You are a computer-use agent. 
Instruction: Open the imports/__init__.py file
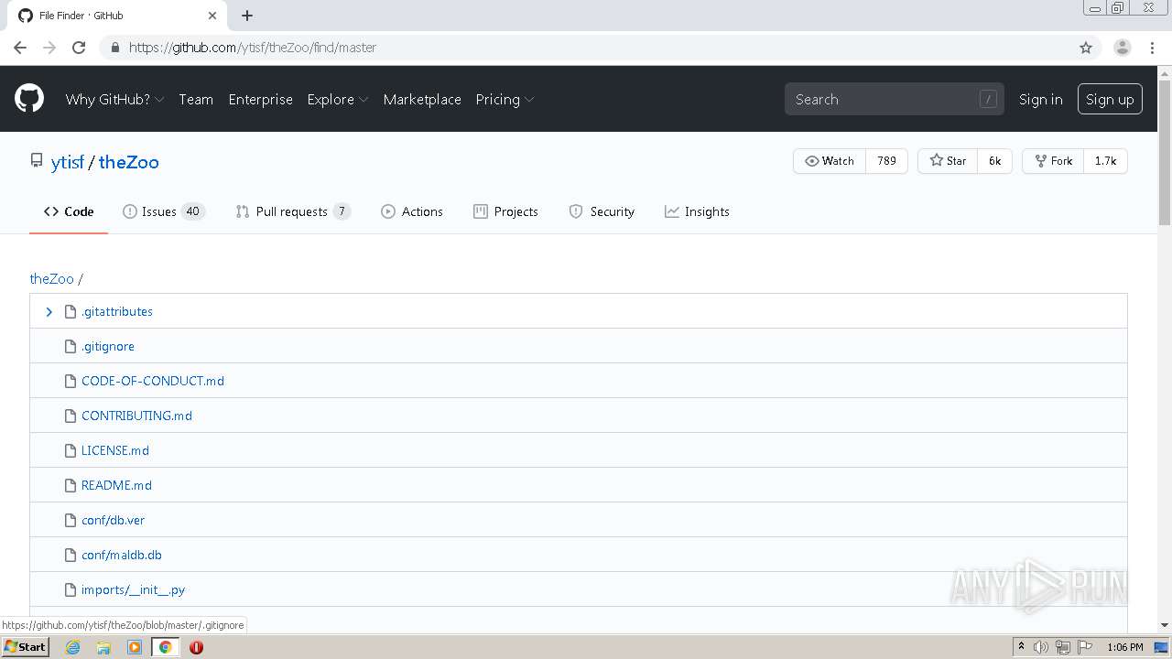coord(134,589)
